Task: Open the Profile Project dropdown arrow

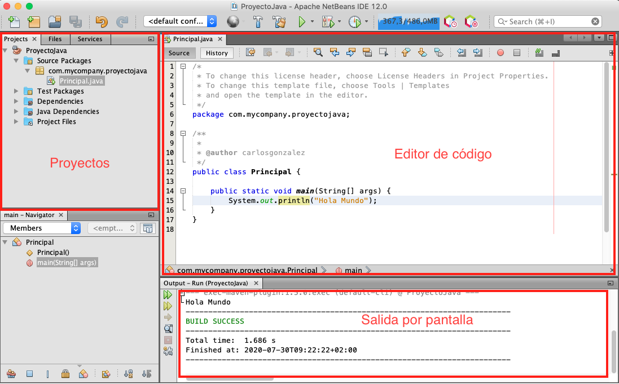Action: pyautogui.click(x=366, y=21)
